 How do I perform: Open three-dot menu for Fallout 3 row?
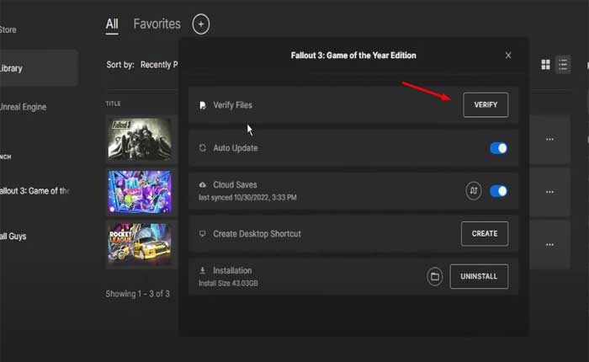(550, 139)
